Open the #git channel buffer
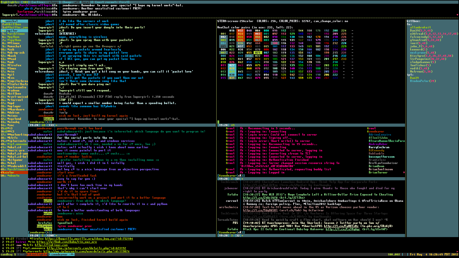Viewport: 459px width, 258px height. (x=14, y=75)
